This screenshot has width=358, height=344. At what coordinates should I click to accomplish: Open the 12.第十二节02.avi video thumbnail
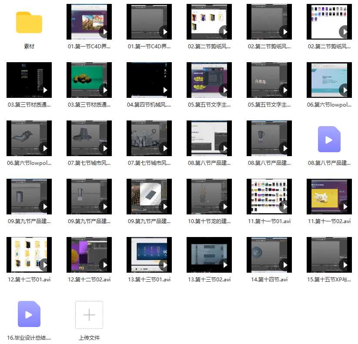pyautogui.click(x=89, y=254)
